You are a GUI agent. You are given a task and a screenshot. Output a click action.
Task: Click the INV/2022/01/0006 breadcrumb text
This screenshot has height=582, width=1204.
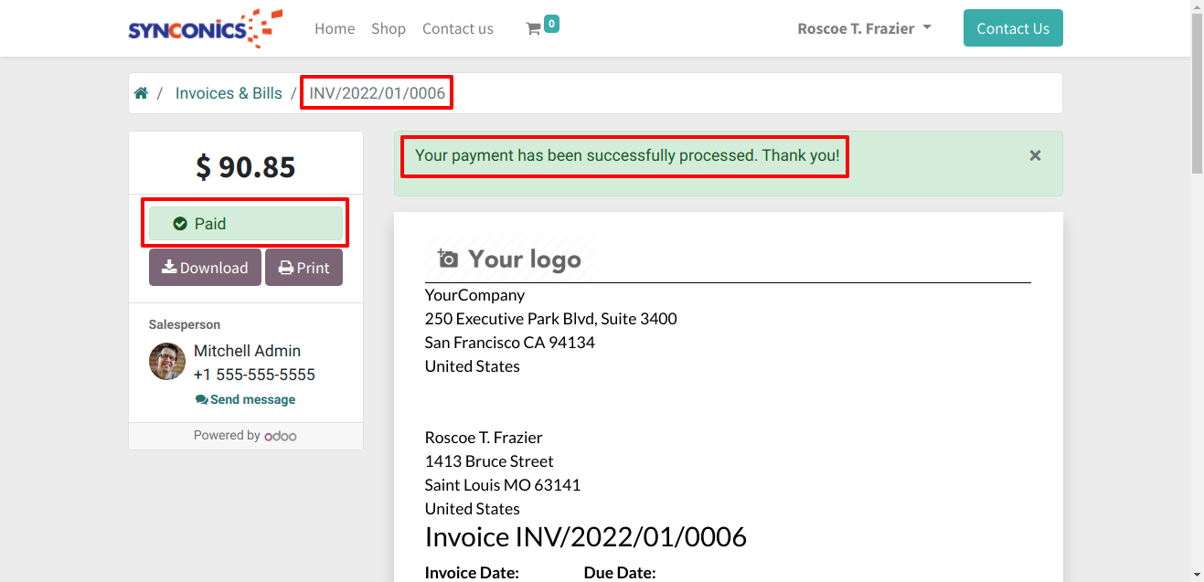point(377,93)
